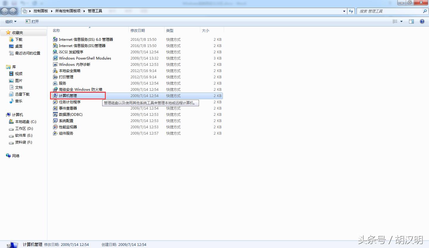
Task: Open 桌面 in the favorites sidebar
Action: (19, 46)
